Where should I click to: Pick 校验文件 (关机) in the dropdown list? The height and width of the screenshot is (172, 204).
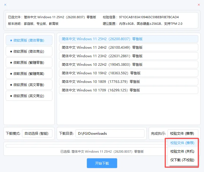point(183,151)
